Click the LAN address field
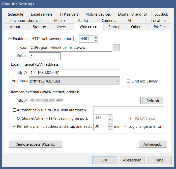Screen dimensions: 176x169 coord(74,73)
